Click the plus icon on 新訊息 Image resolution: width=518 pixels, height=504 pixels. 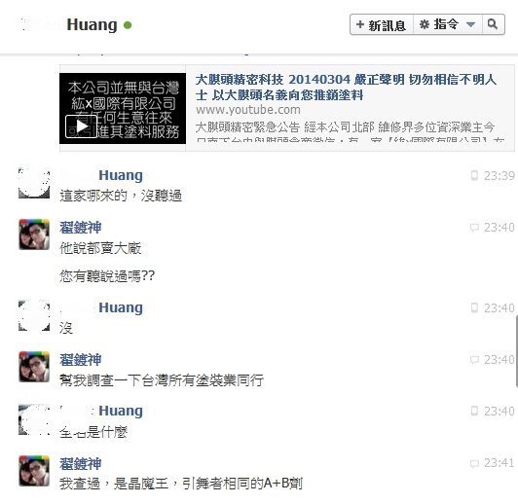pos(360,24)
